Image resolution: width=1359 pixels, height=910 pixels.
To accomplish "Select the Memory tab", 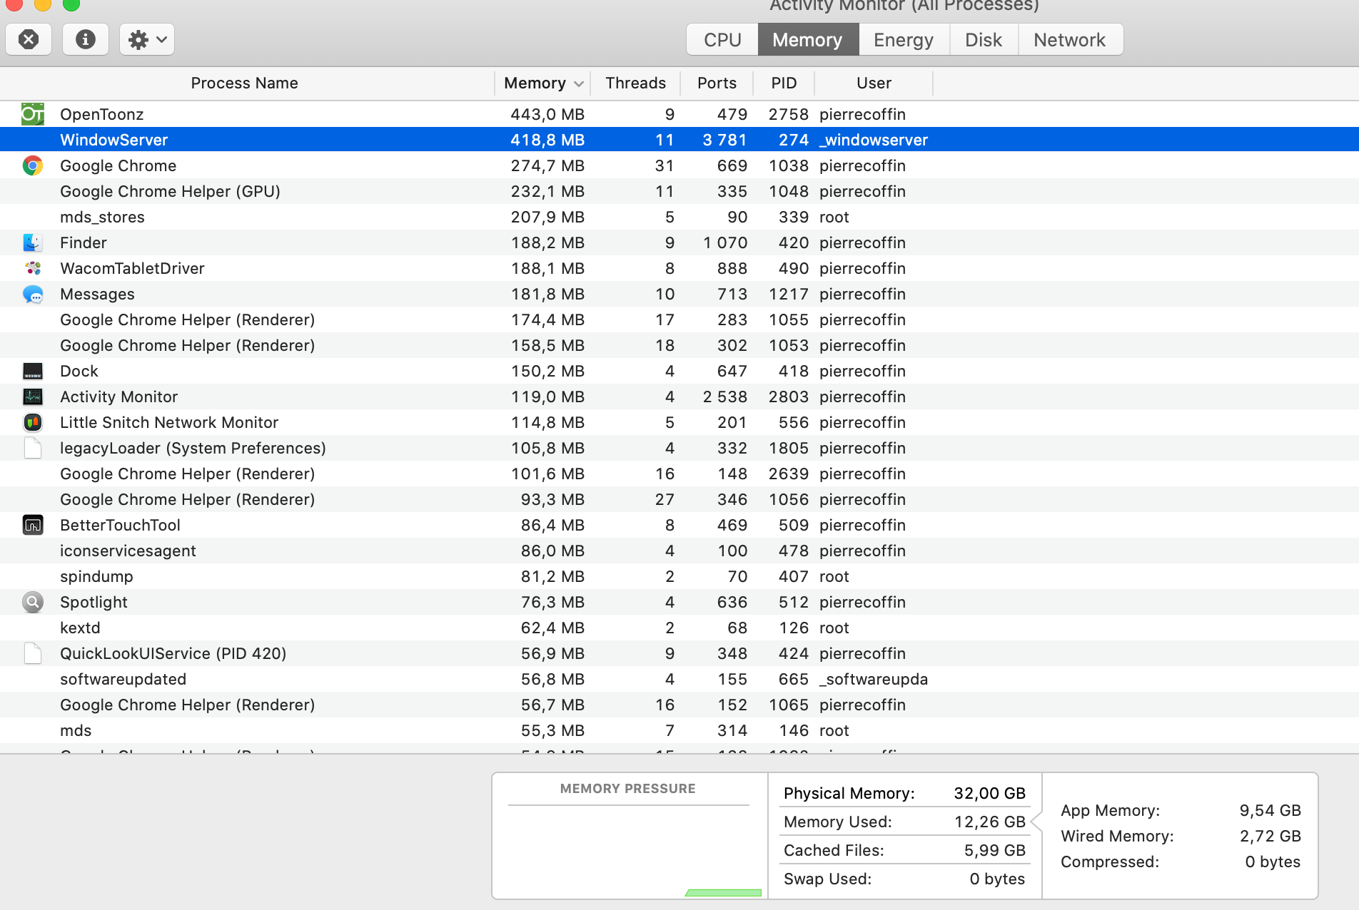I will 807,39.
